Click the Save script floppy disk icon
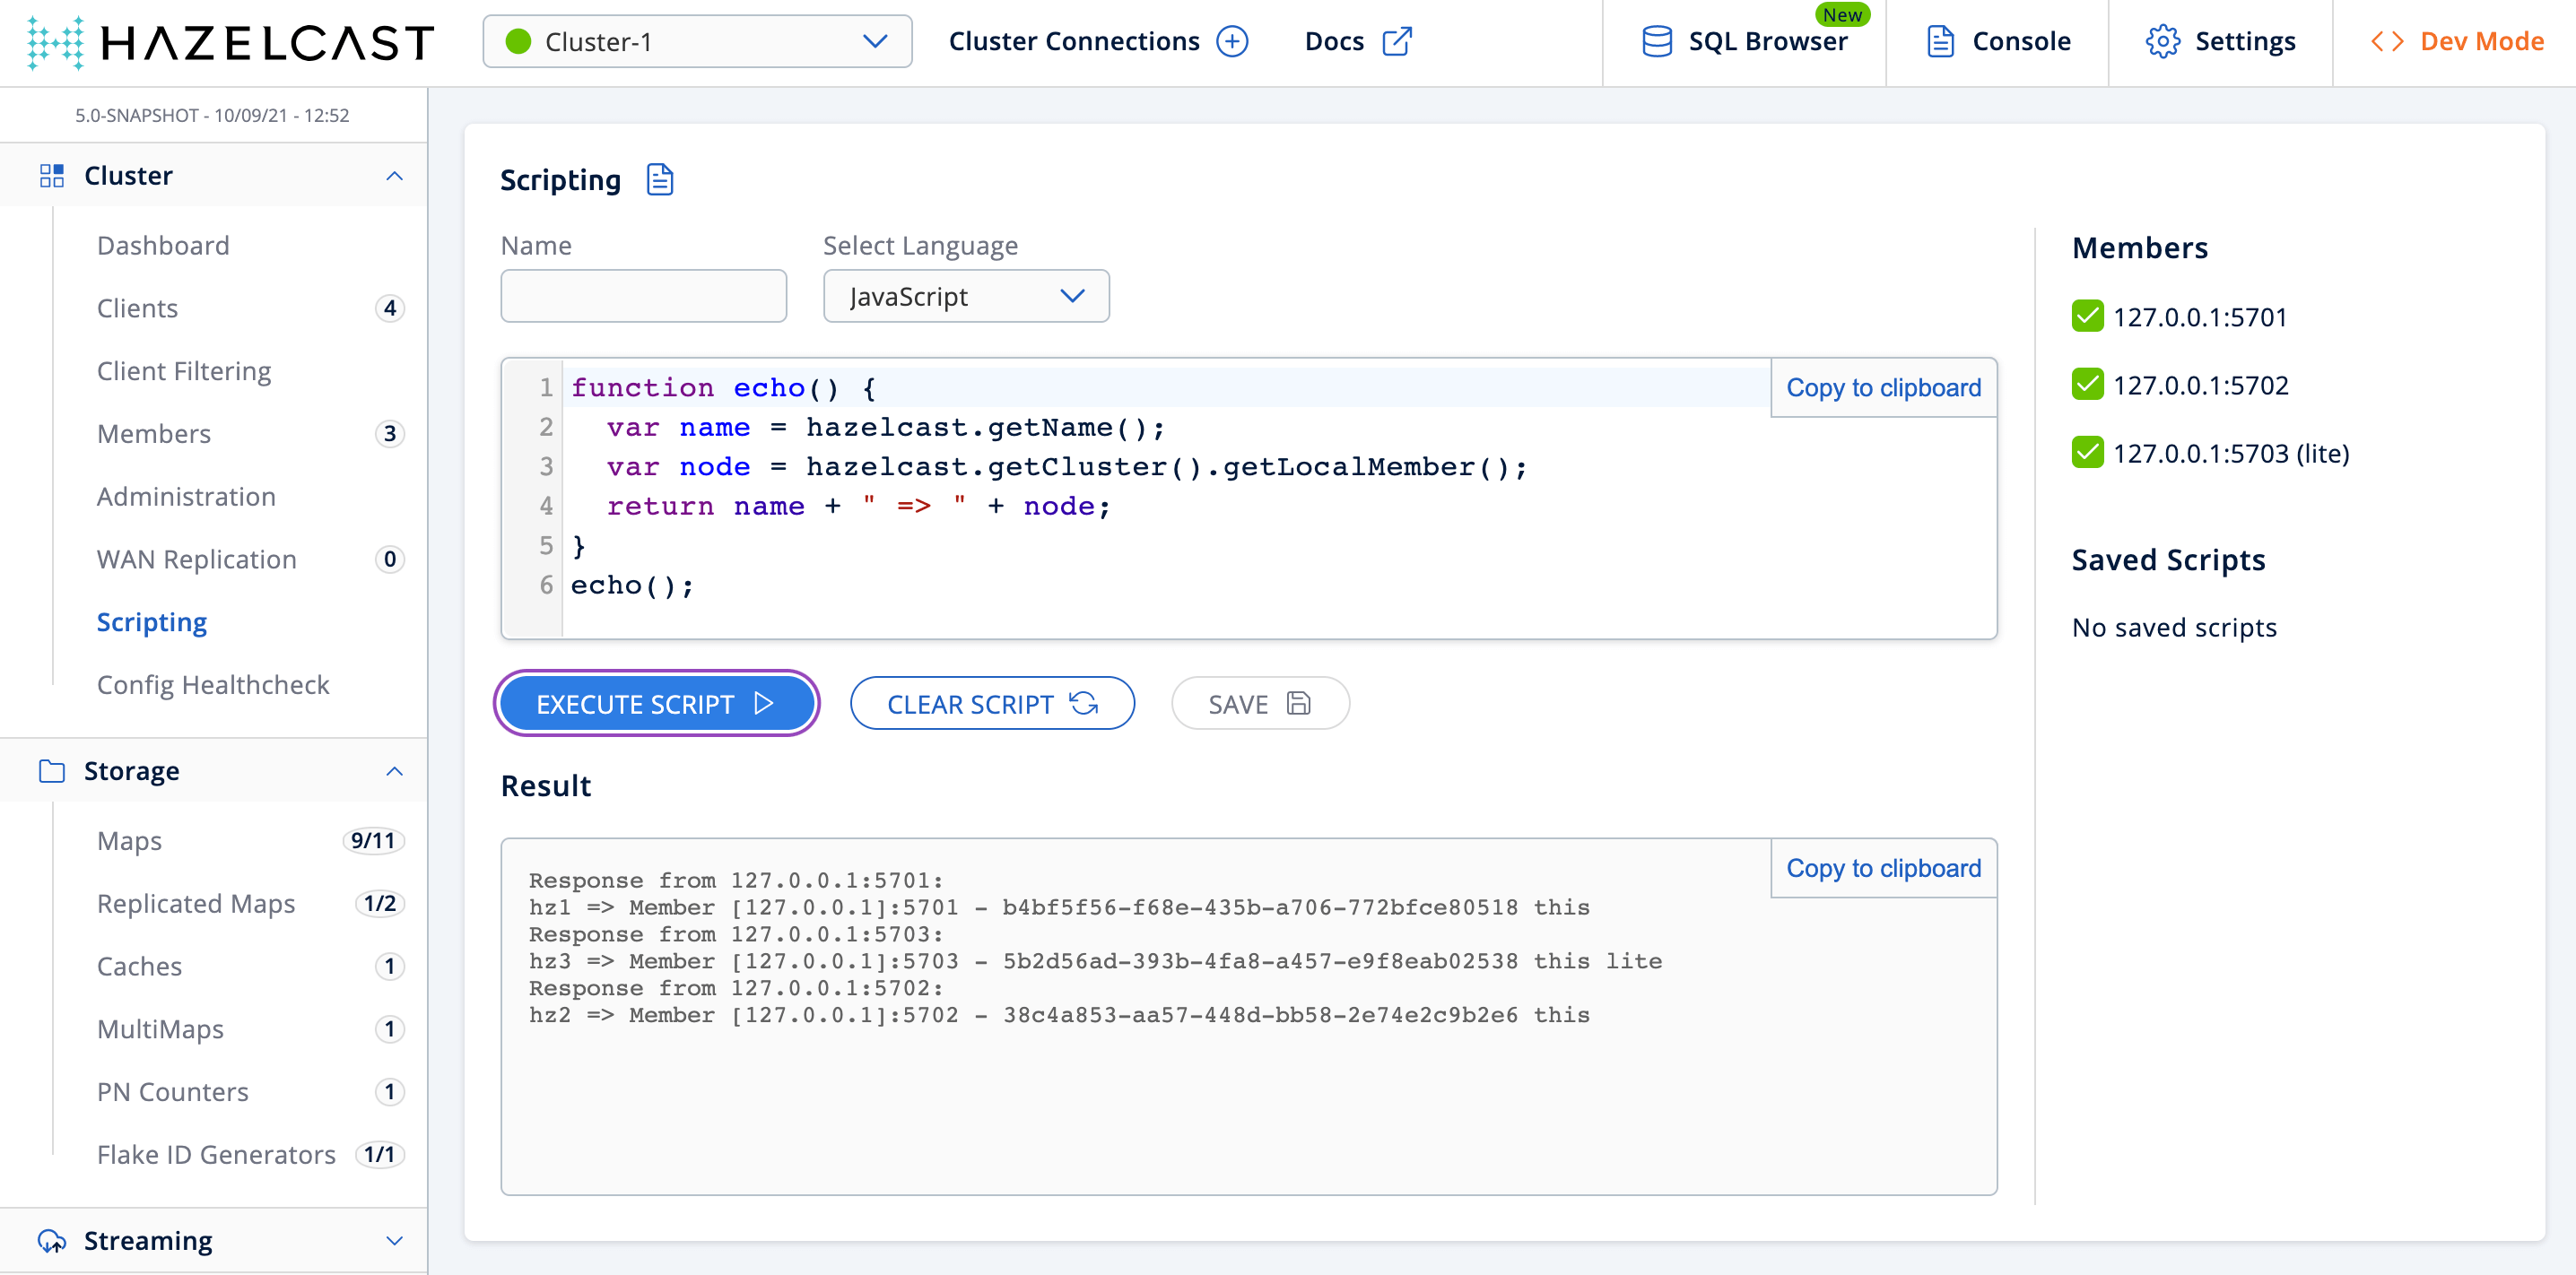This screenshot has height=1275, width=2576. coord(1298,701)
